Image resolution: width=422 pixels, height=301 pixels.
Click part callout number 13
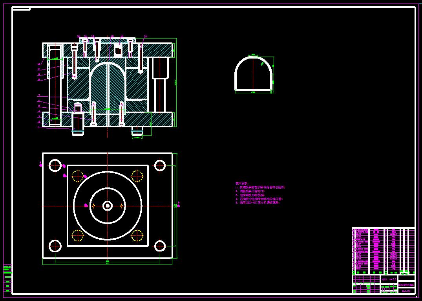(86, 36)
